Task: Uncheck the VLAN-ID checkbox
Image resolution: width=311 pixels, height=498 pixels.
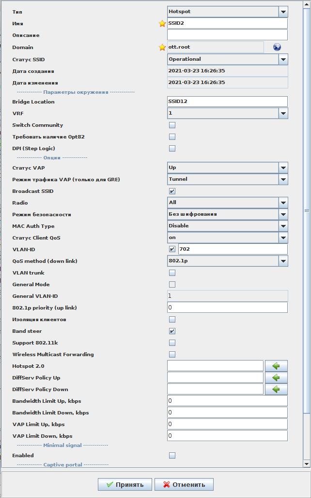Action: tap(172, 249)
